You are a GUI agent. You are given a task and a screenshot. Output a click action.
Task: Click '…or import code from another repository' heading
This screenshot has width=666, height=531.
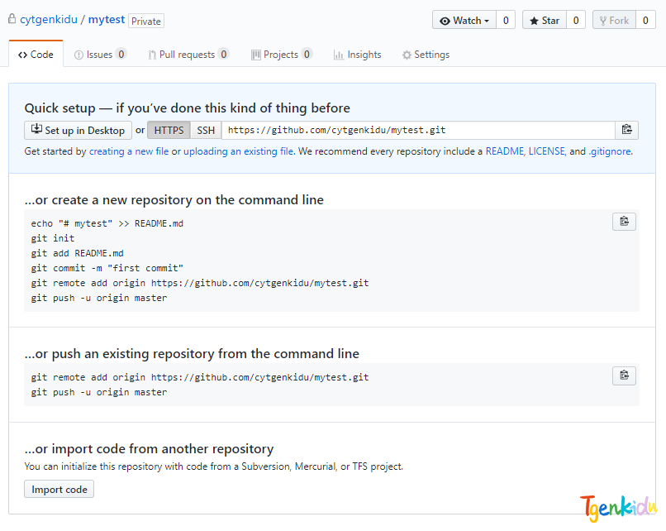[149, 448]
